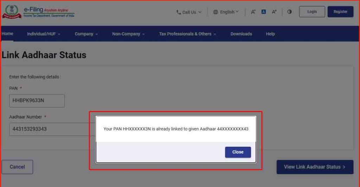Image resolution: width=360 pixels, height=187 pixels.
Task: Click the globe language icon
Action: pyautogui.click(x=216, y=12)
